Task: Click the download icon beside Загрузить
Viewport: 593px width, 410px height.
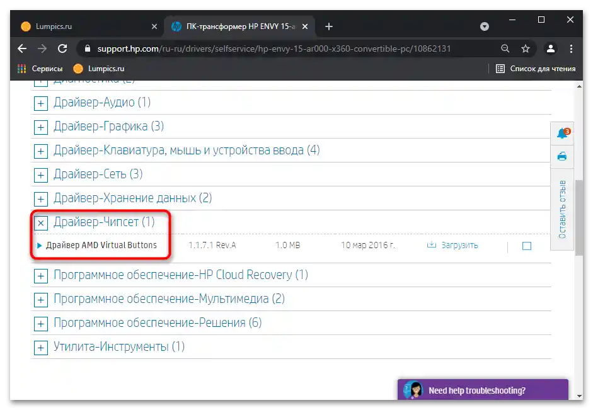Action: [x=432, y=245]
